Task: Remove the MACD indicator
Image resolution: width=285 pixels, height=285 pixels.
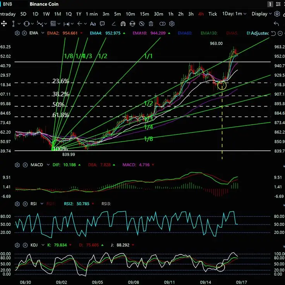Action: pyautogui.click(x=25, y=165)
